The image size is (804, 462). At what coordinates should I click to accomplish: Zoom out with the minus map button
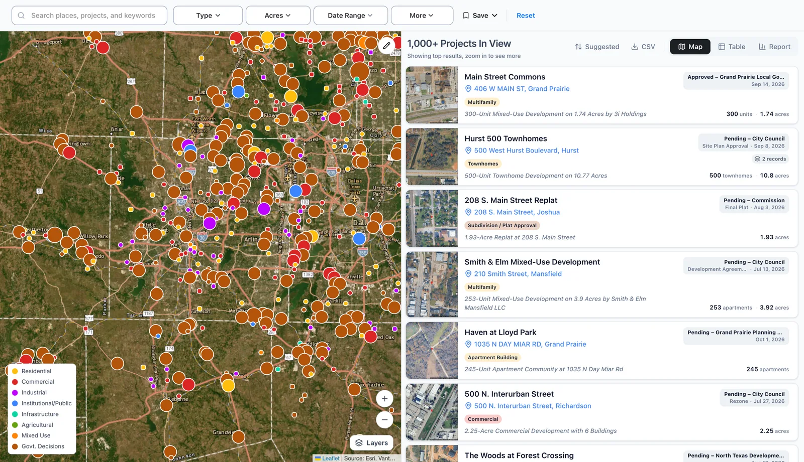[x=384, y=419]
